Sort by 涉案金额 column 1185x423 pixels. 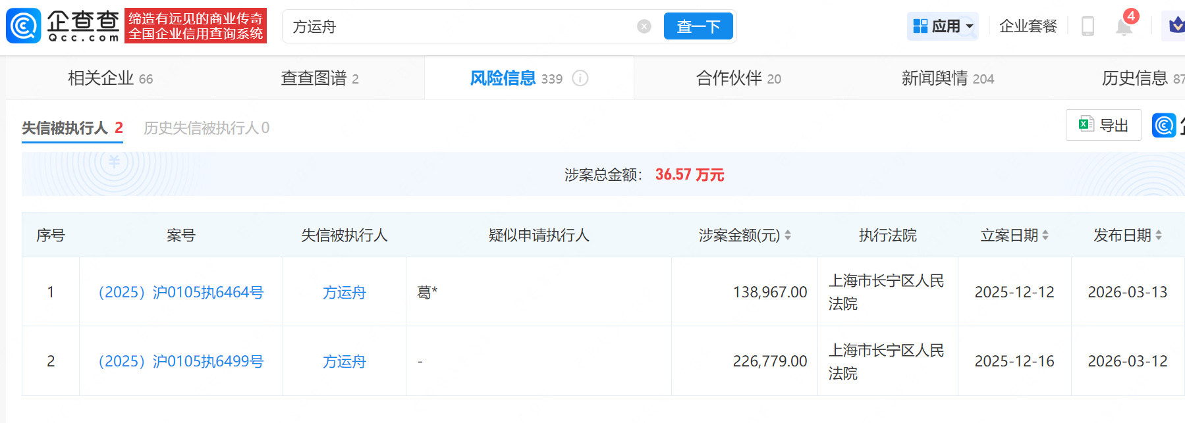[787, 236]
